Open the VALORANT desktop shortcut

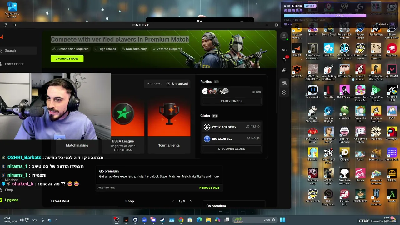pos(392,71)
